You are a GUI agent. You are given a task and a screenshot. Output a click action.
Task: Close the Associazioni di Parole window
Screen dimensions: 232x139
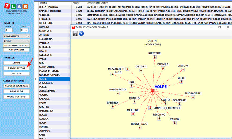click(x=228, y=27)
